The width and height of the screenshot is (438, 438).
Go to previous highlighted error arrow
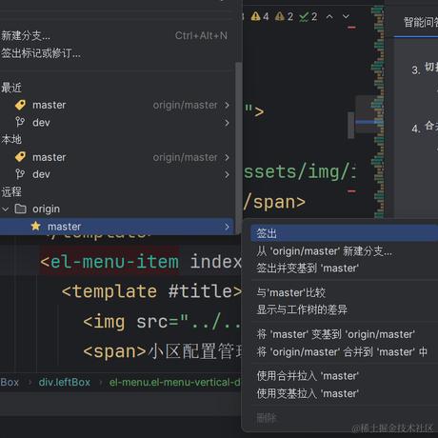tap(329, 16)
